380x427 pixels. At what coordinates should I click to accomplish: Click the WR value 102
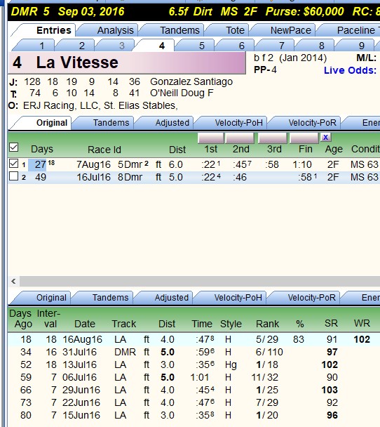click(x=362, y=339)
